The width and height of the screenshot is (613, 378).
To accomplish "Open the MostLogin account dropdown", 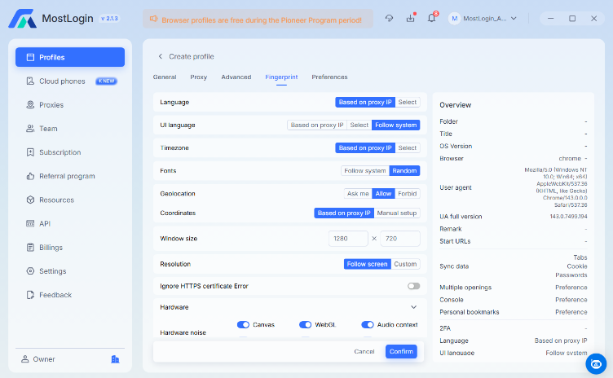I will point(483,19).
